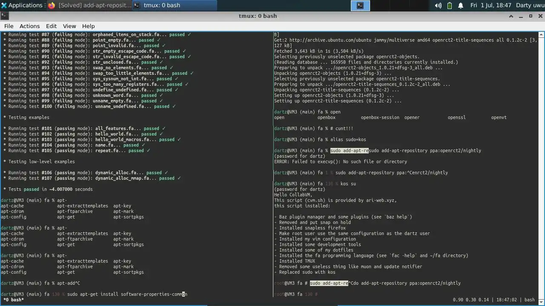The width and height of the screenshot is (545, 306).
Task: Click the 'hello_world_macros.fa' test line
Action: point(92,139)
